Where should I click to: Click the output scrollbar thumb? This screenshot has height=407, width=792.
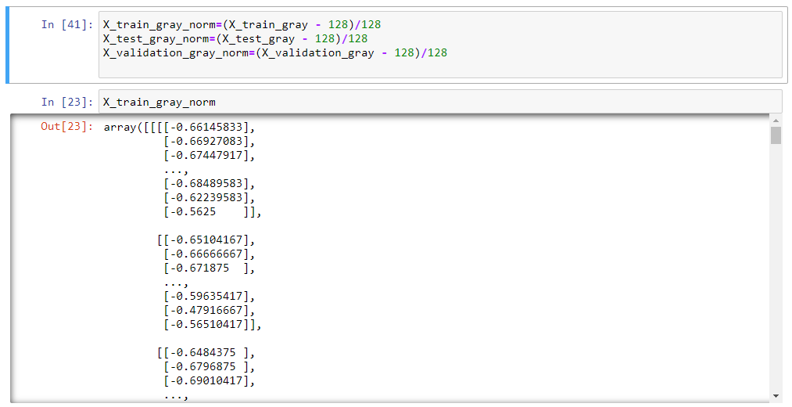(x=776, y=135)
